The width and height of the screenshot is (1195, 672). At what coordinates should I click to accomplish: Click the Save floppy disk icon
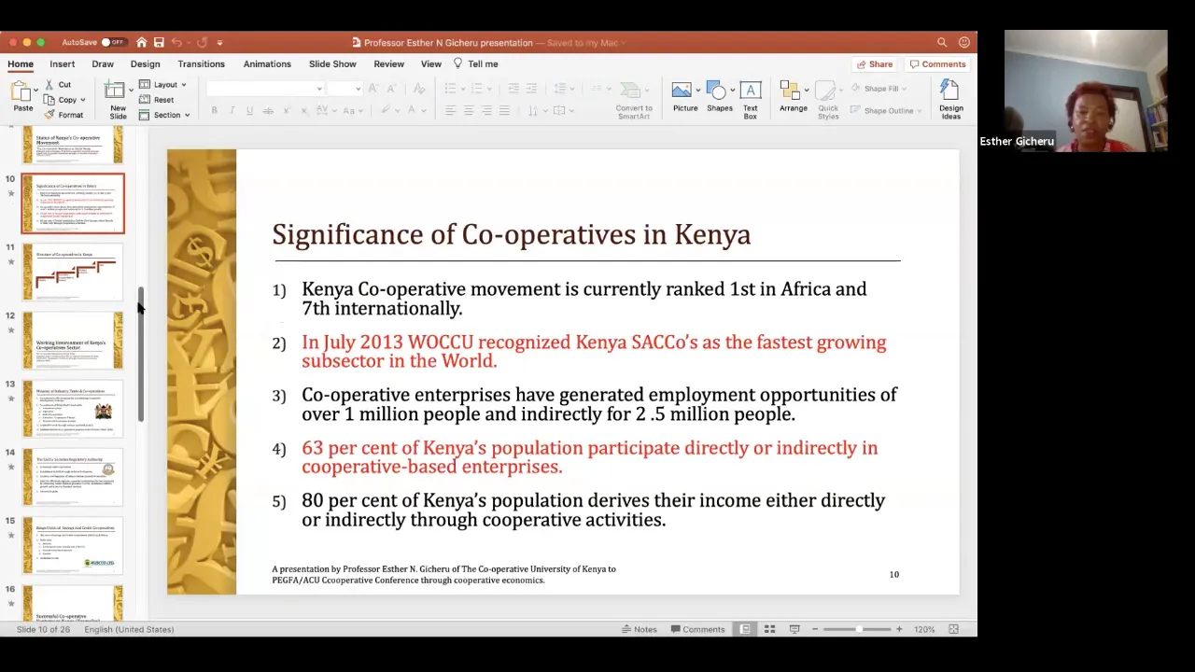[159, 42]
